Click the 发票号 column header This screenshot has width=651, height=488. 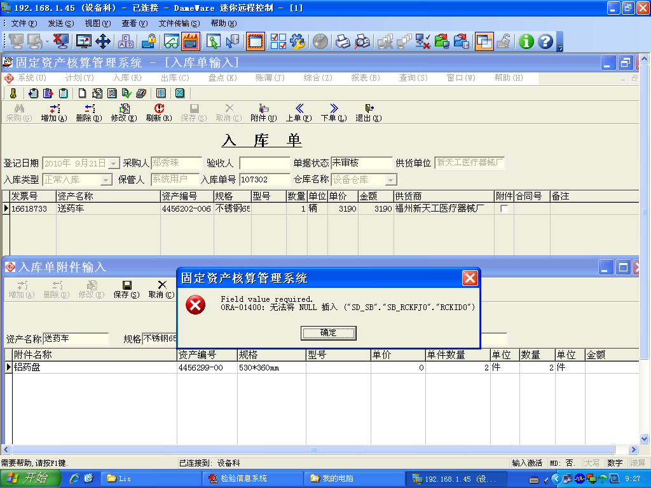pos(33,196)
